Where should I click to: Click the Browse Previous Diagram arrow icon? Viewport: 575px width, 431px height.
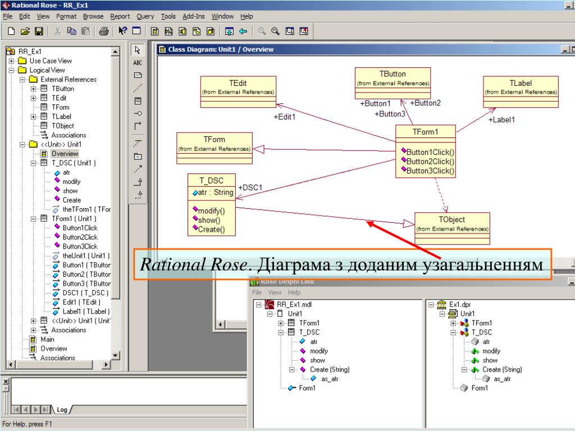click(x=243, y=31)
